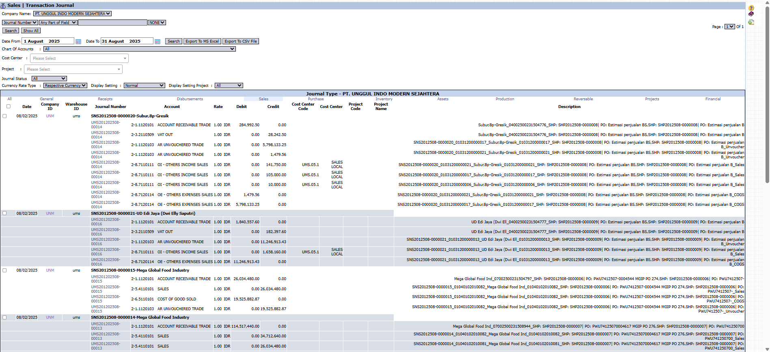Screen dimensions: 770x352
Task: Select the Sales journal type tab
Action: [x=263, y=99]
